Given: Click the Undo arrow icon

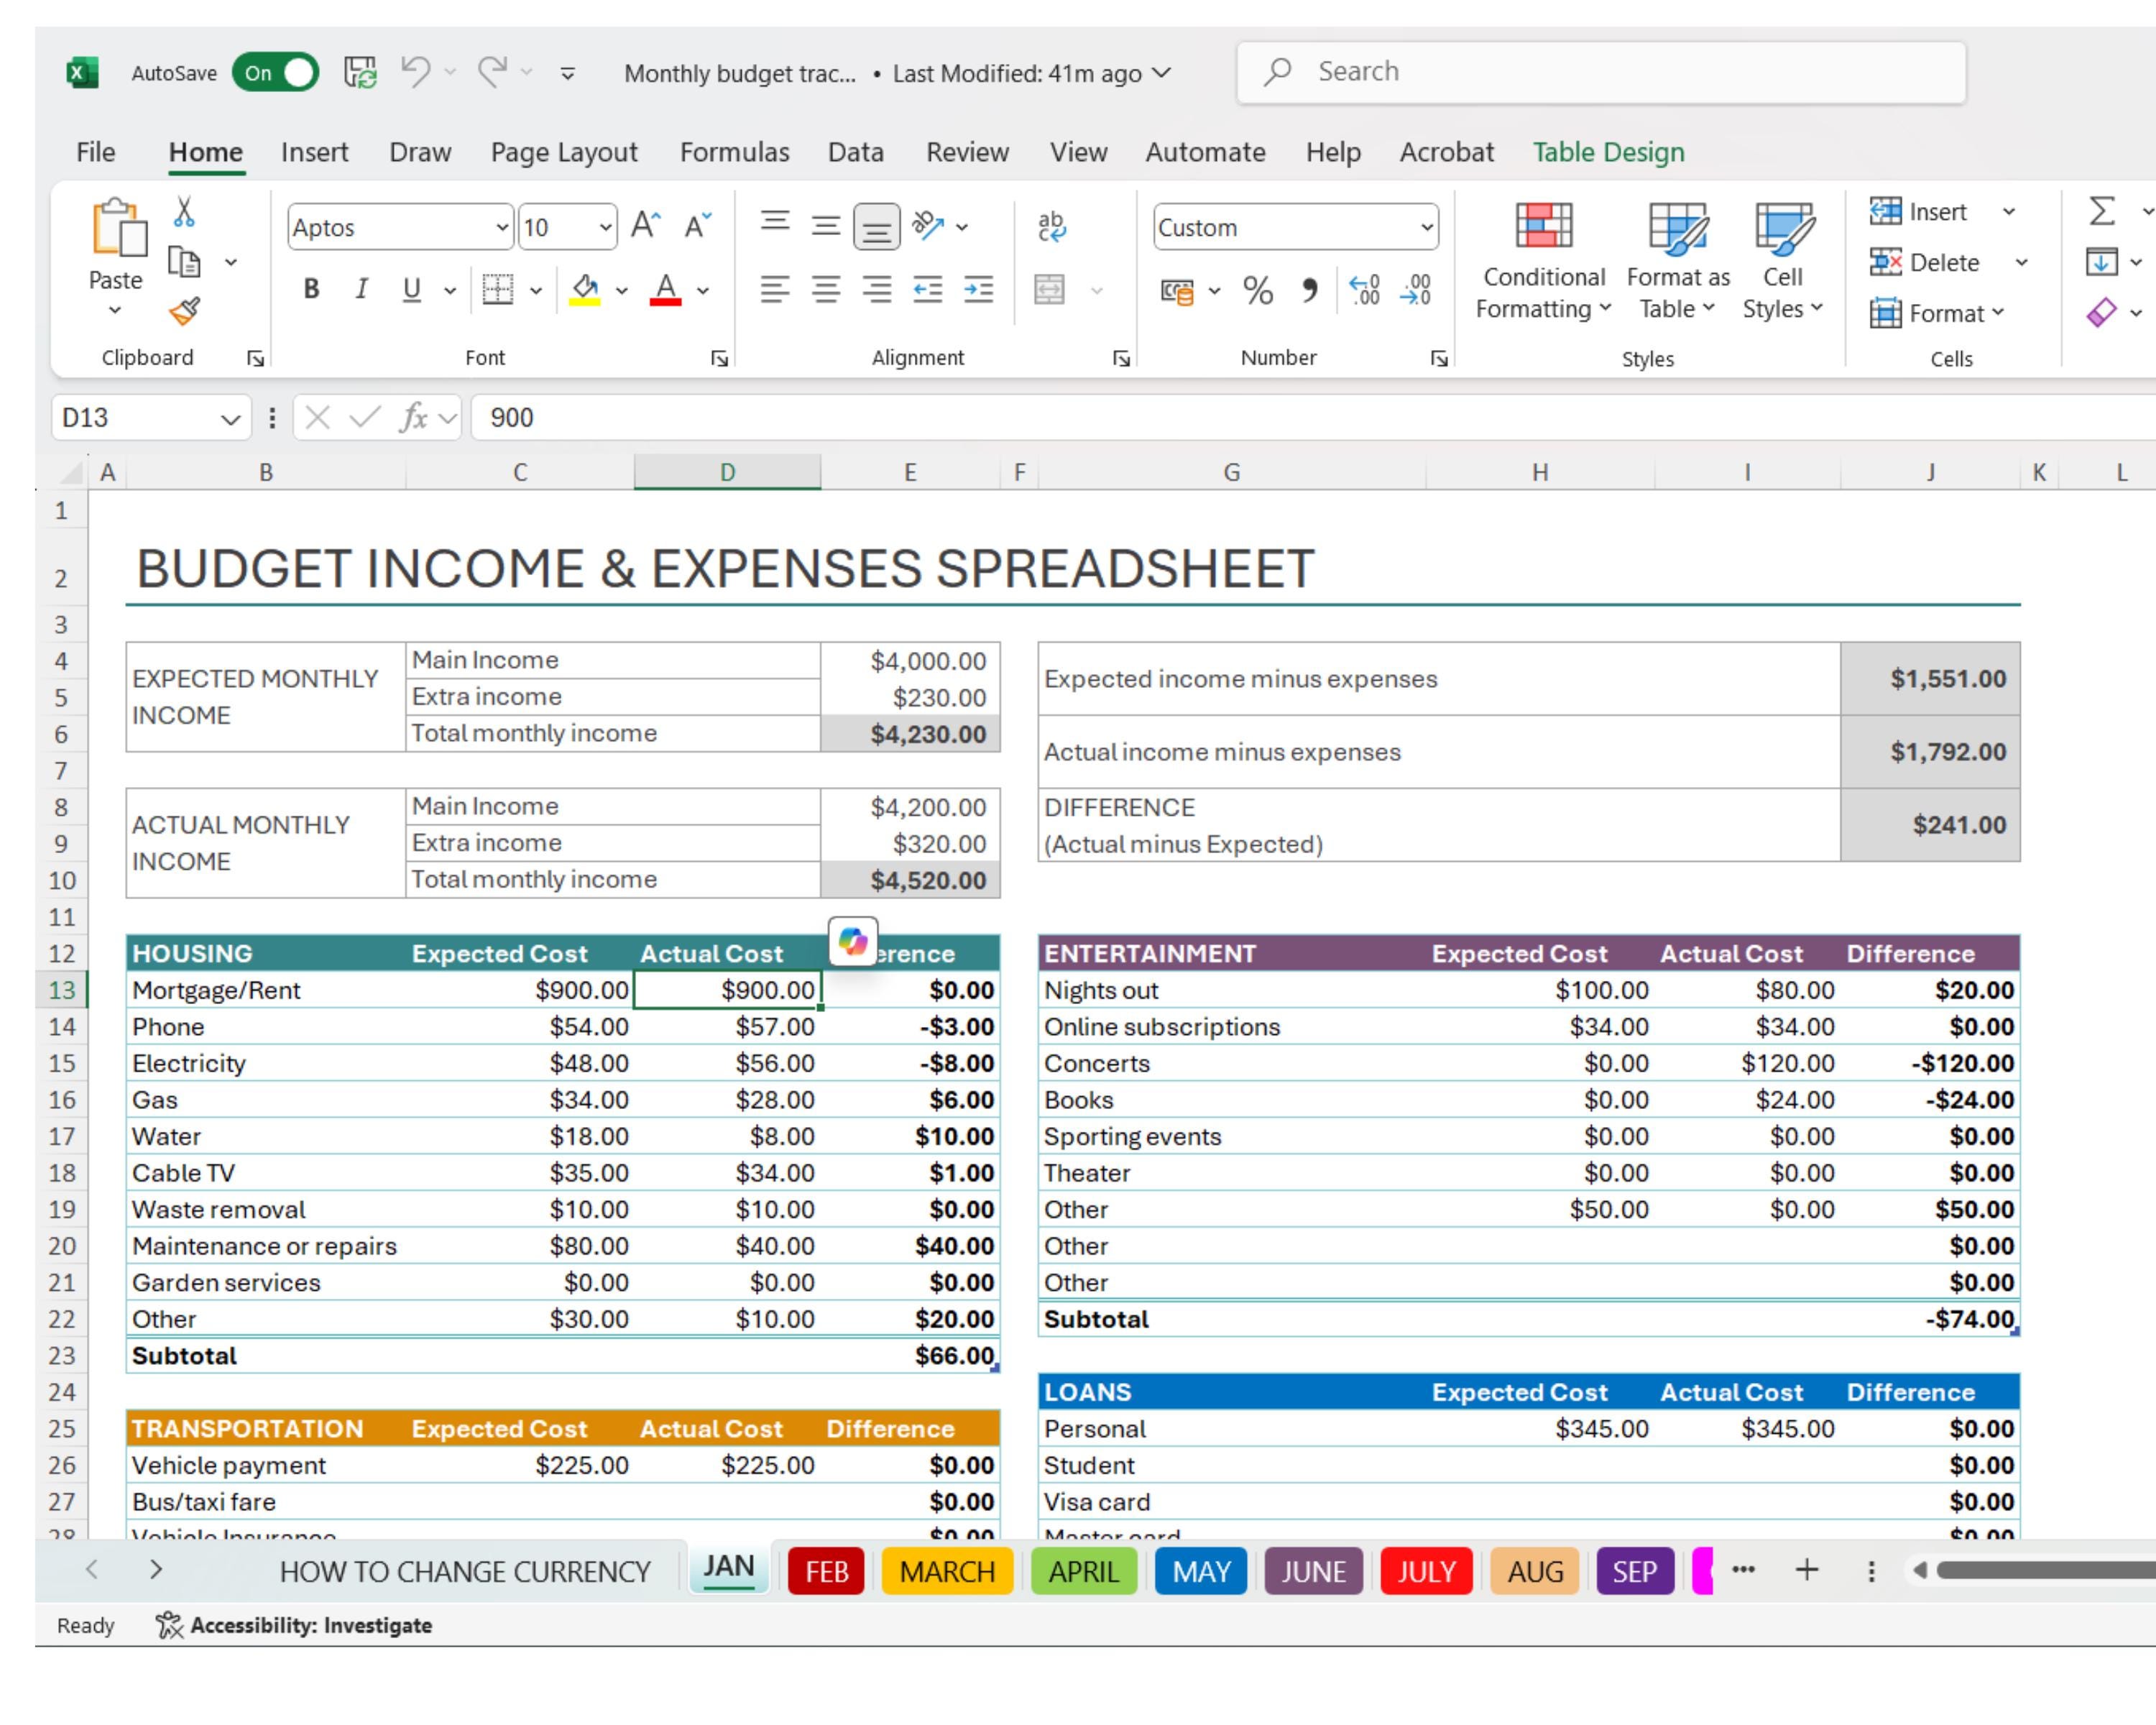Looking at the screenshot, I should [x=415, y=72].
